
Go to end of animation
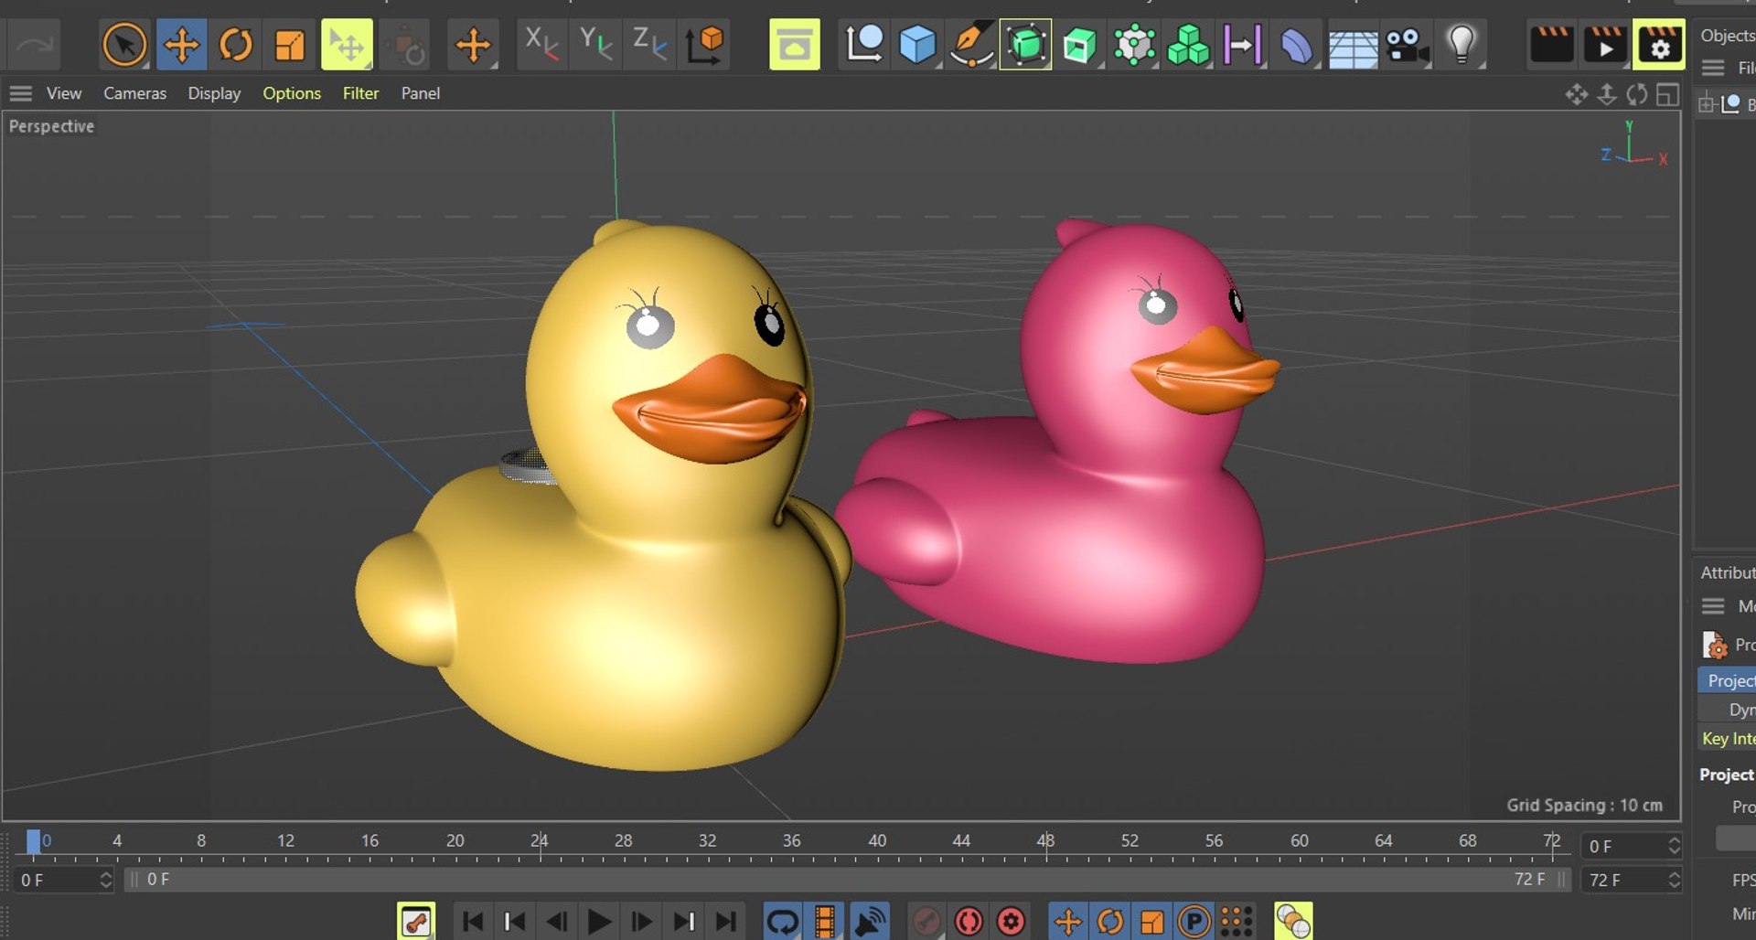coord(726,922)
